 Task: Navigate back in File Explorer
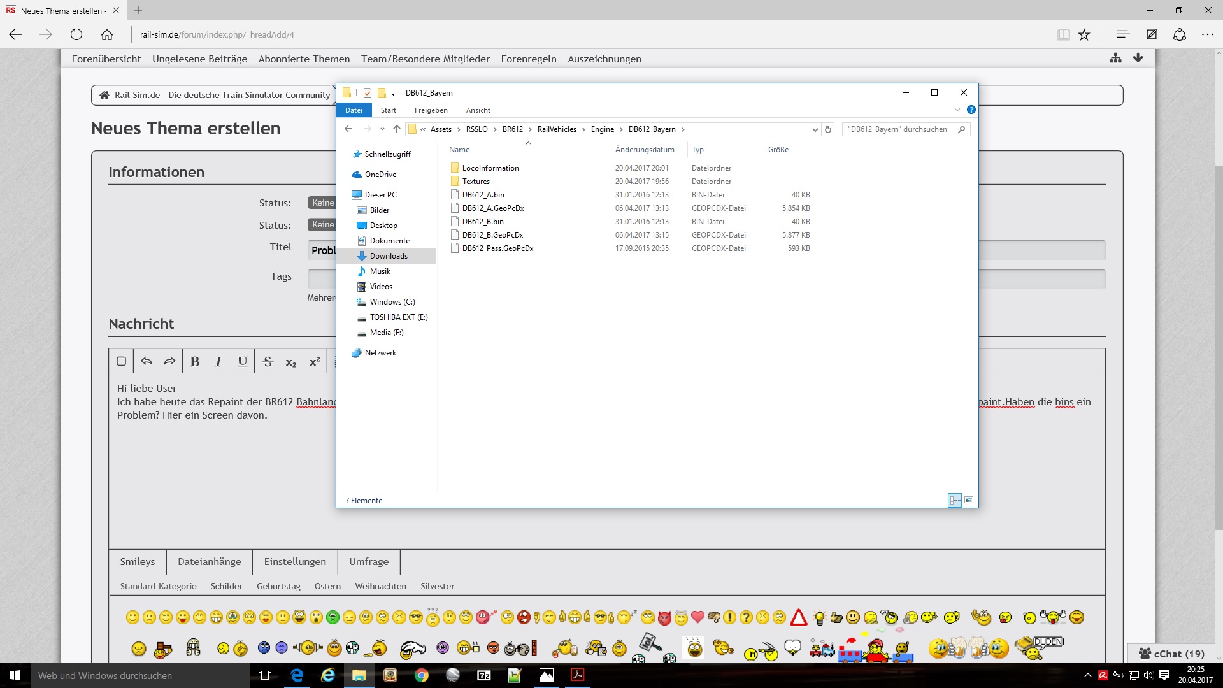(348, 129)
